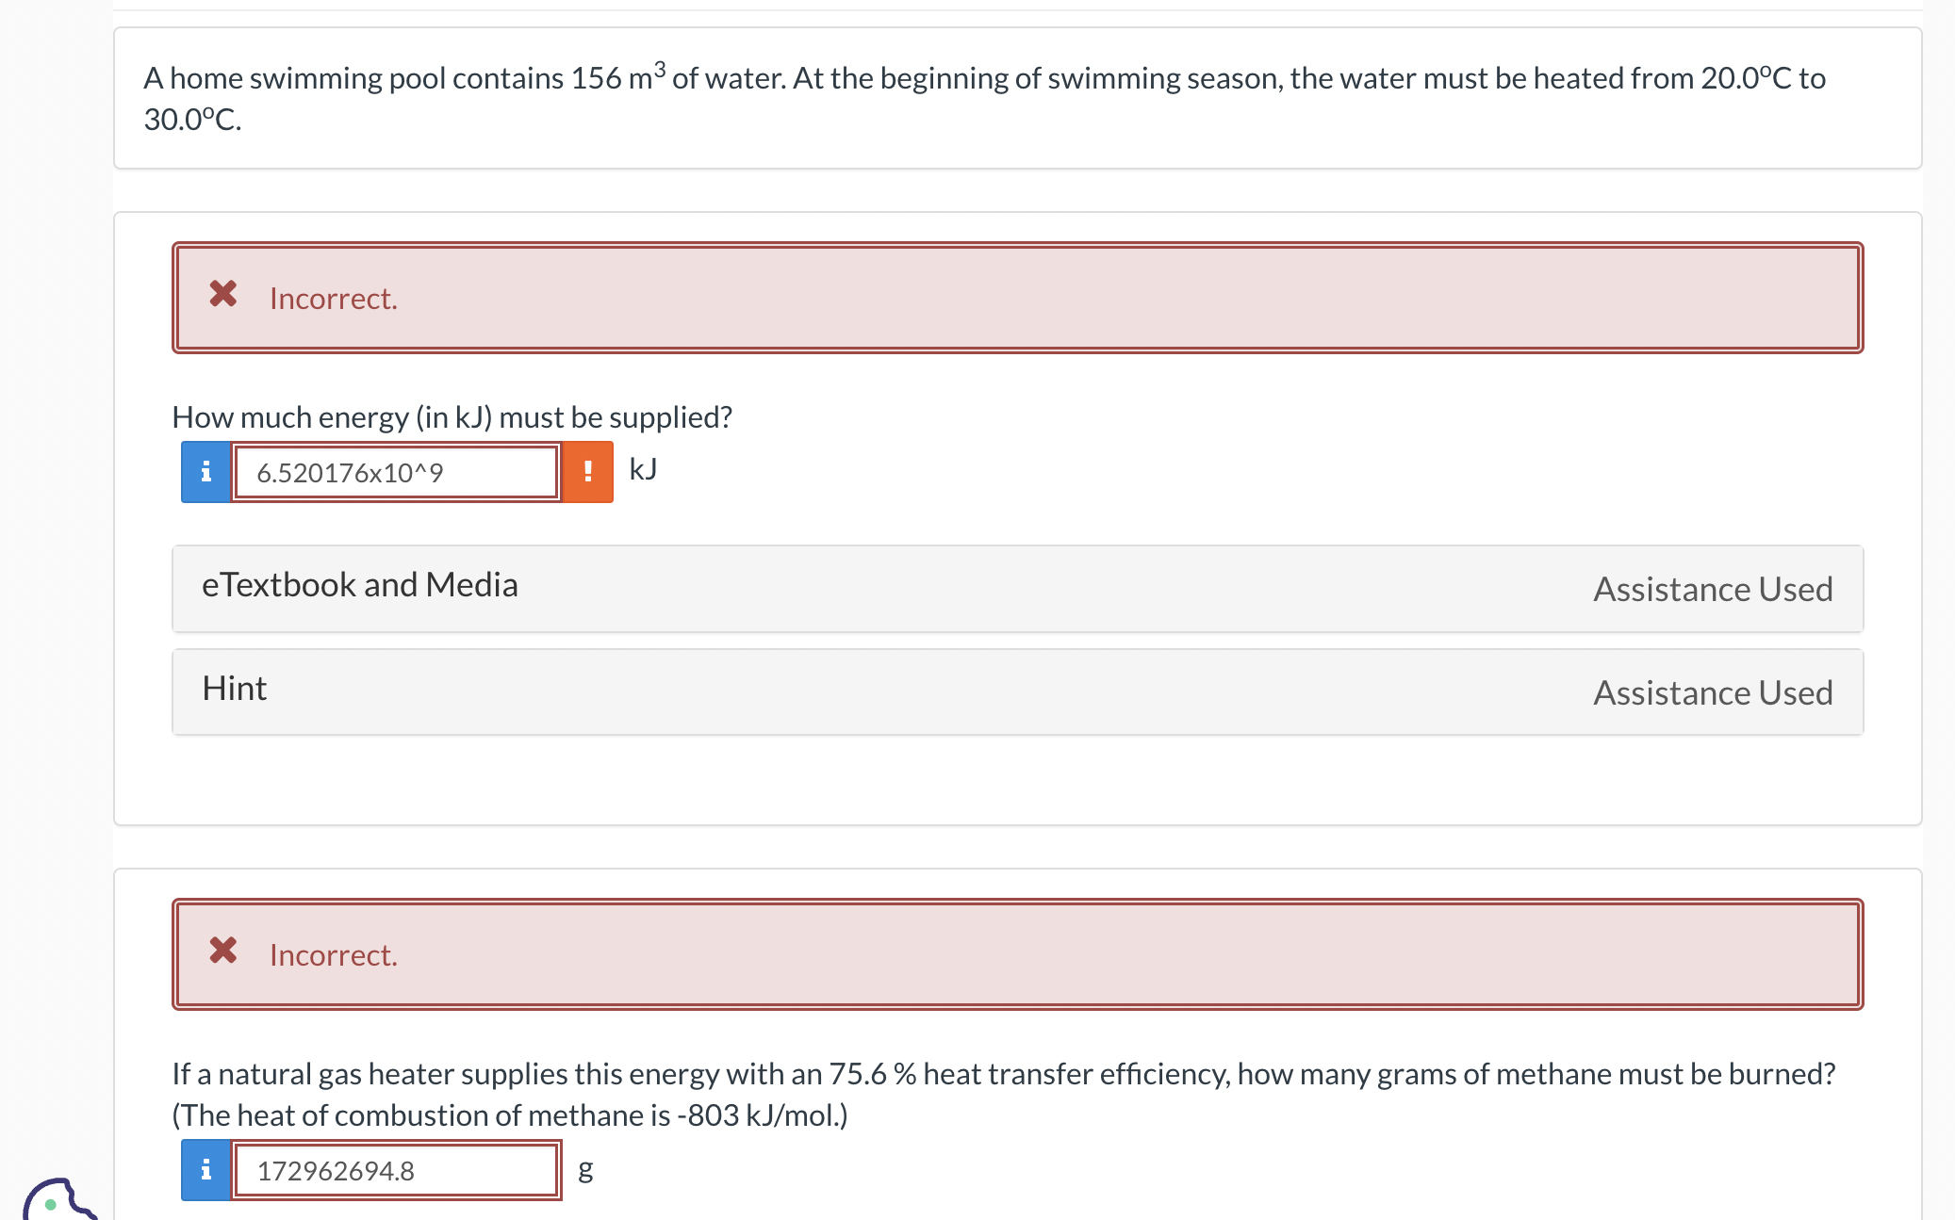Viewport: 1955px width, 1220px height.
Task: Click the orange exclamation warning icon
Action: (x=588, y=472)
